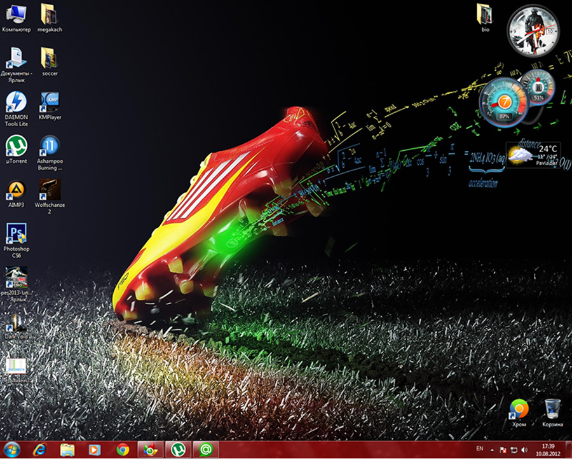
Task: Select the pes2013 shortcut icon
Action: (x=16, y=284)
